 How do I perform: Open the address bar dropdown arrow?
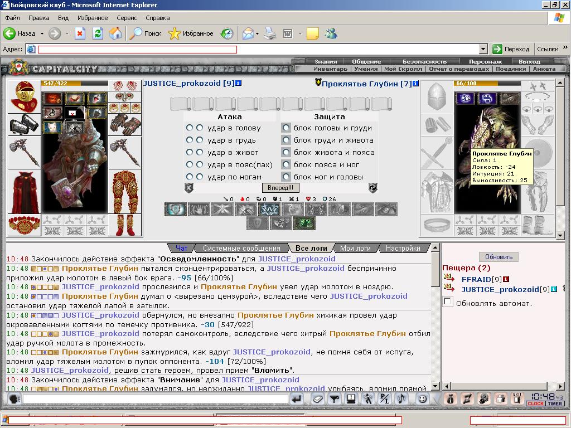tap(483, 49)
